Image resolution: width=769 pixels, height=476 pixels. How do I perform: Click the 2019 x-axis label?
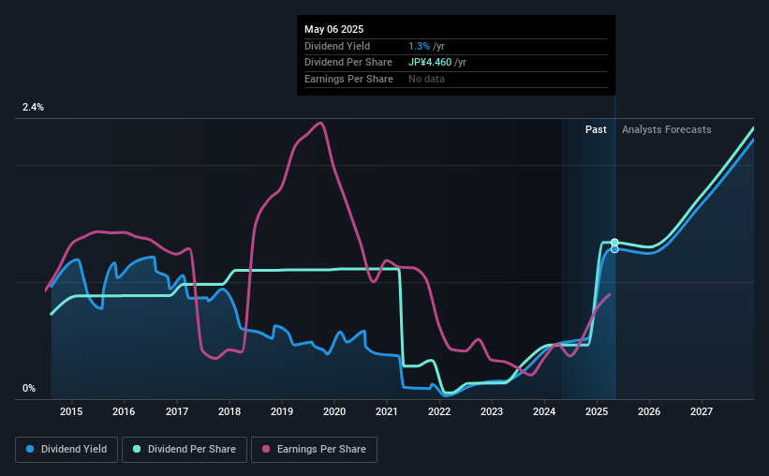pos(282,411)
